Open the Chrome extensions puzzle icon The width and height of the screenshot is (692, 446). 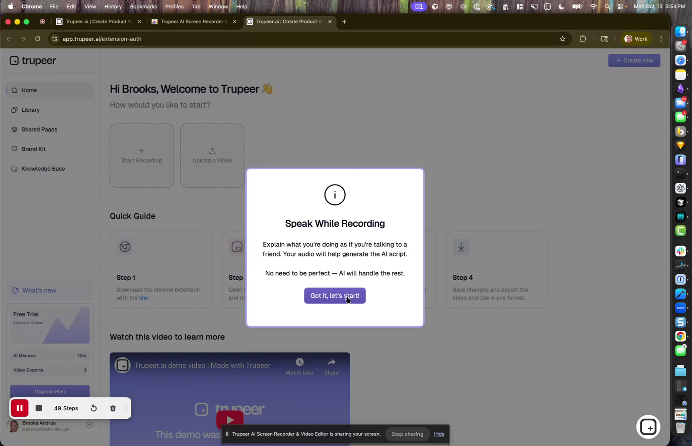[583, 38]
